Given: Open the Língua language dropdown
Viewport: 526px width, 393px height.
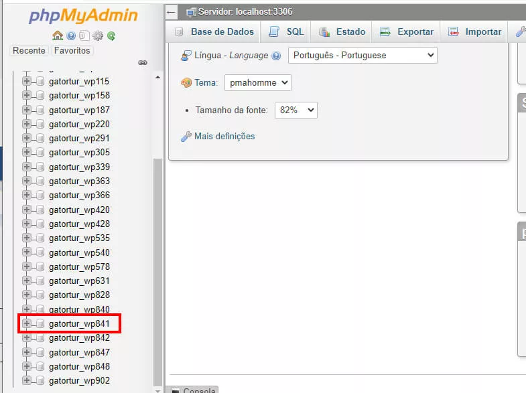Looking at the screenshot, I should [363, 56].
